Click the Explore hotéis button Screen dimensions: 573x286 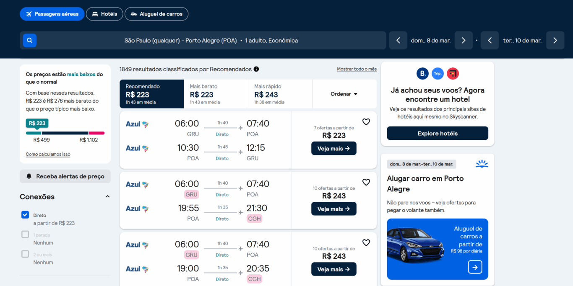pyautogui.click(x=438, y=133)
